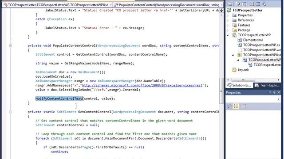Click the foreach keyword in loop
Image resolution: width=284 pixels, height=159 pixels.
tap(42, 138)
